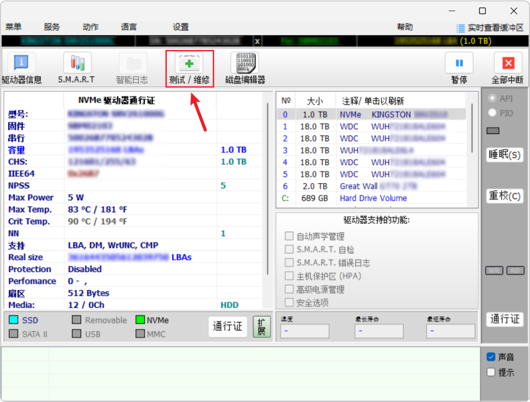Toggle the 高级电源管理 checkbox

click(x=289, y=290)
